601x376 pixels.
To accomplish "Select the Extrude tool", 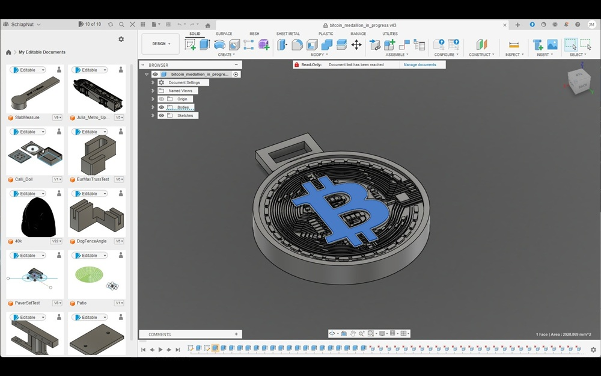I will pos(205,45).
